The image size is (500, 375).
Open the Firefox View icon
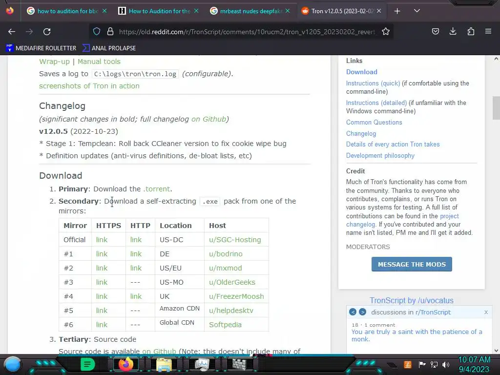pos(10,11)
